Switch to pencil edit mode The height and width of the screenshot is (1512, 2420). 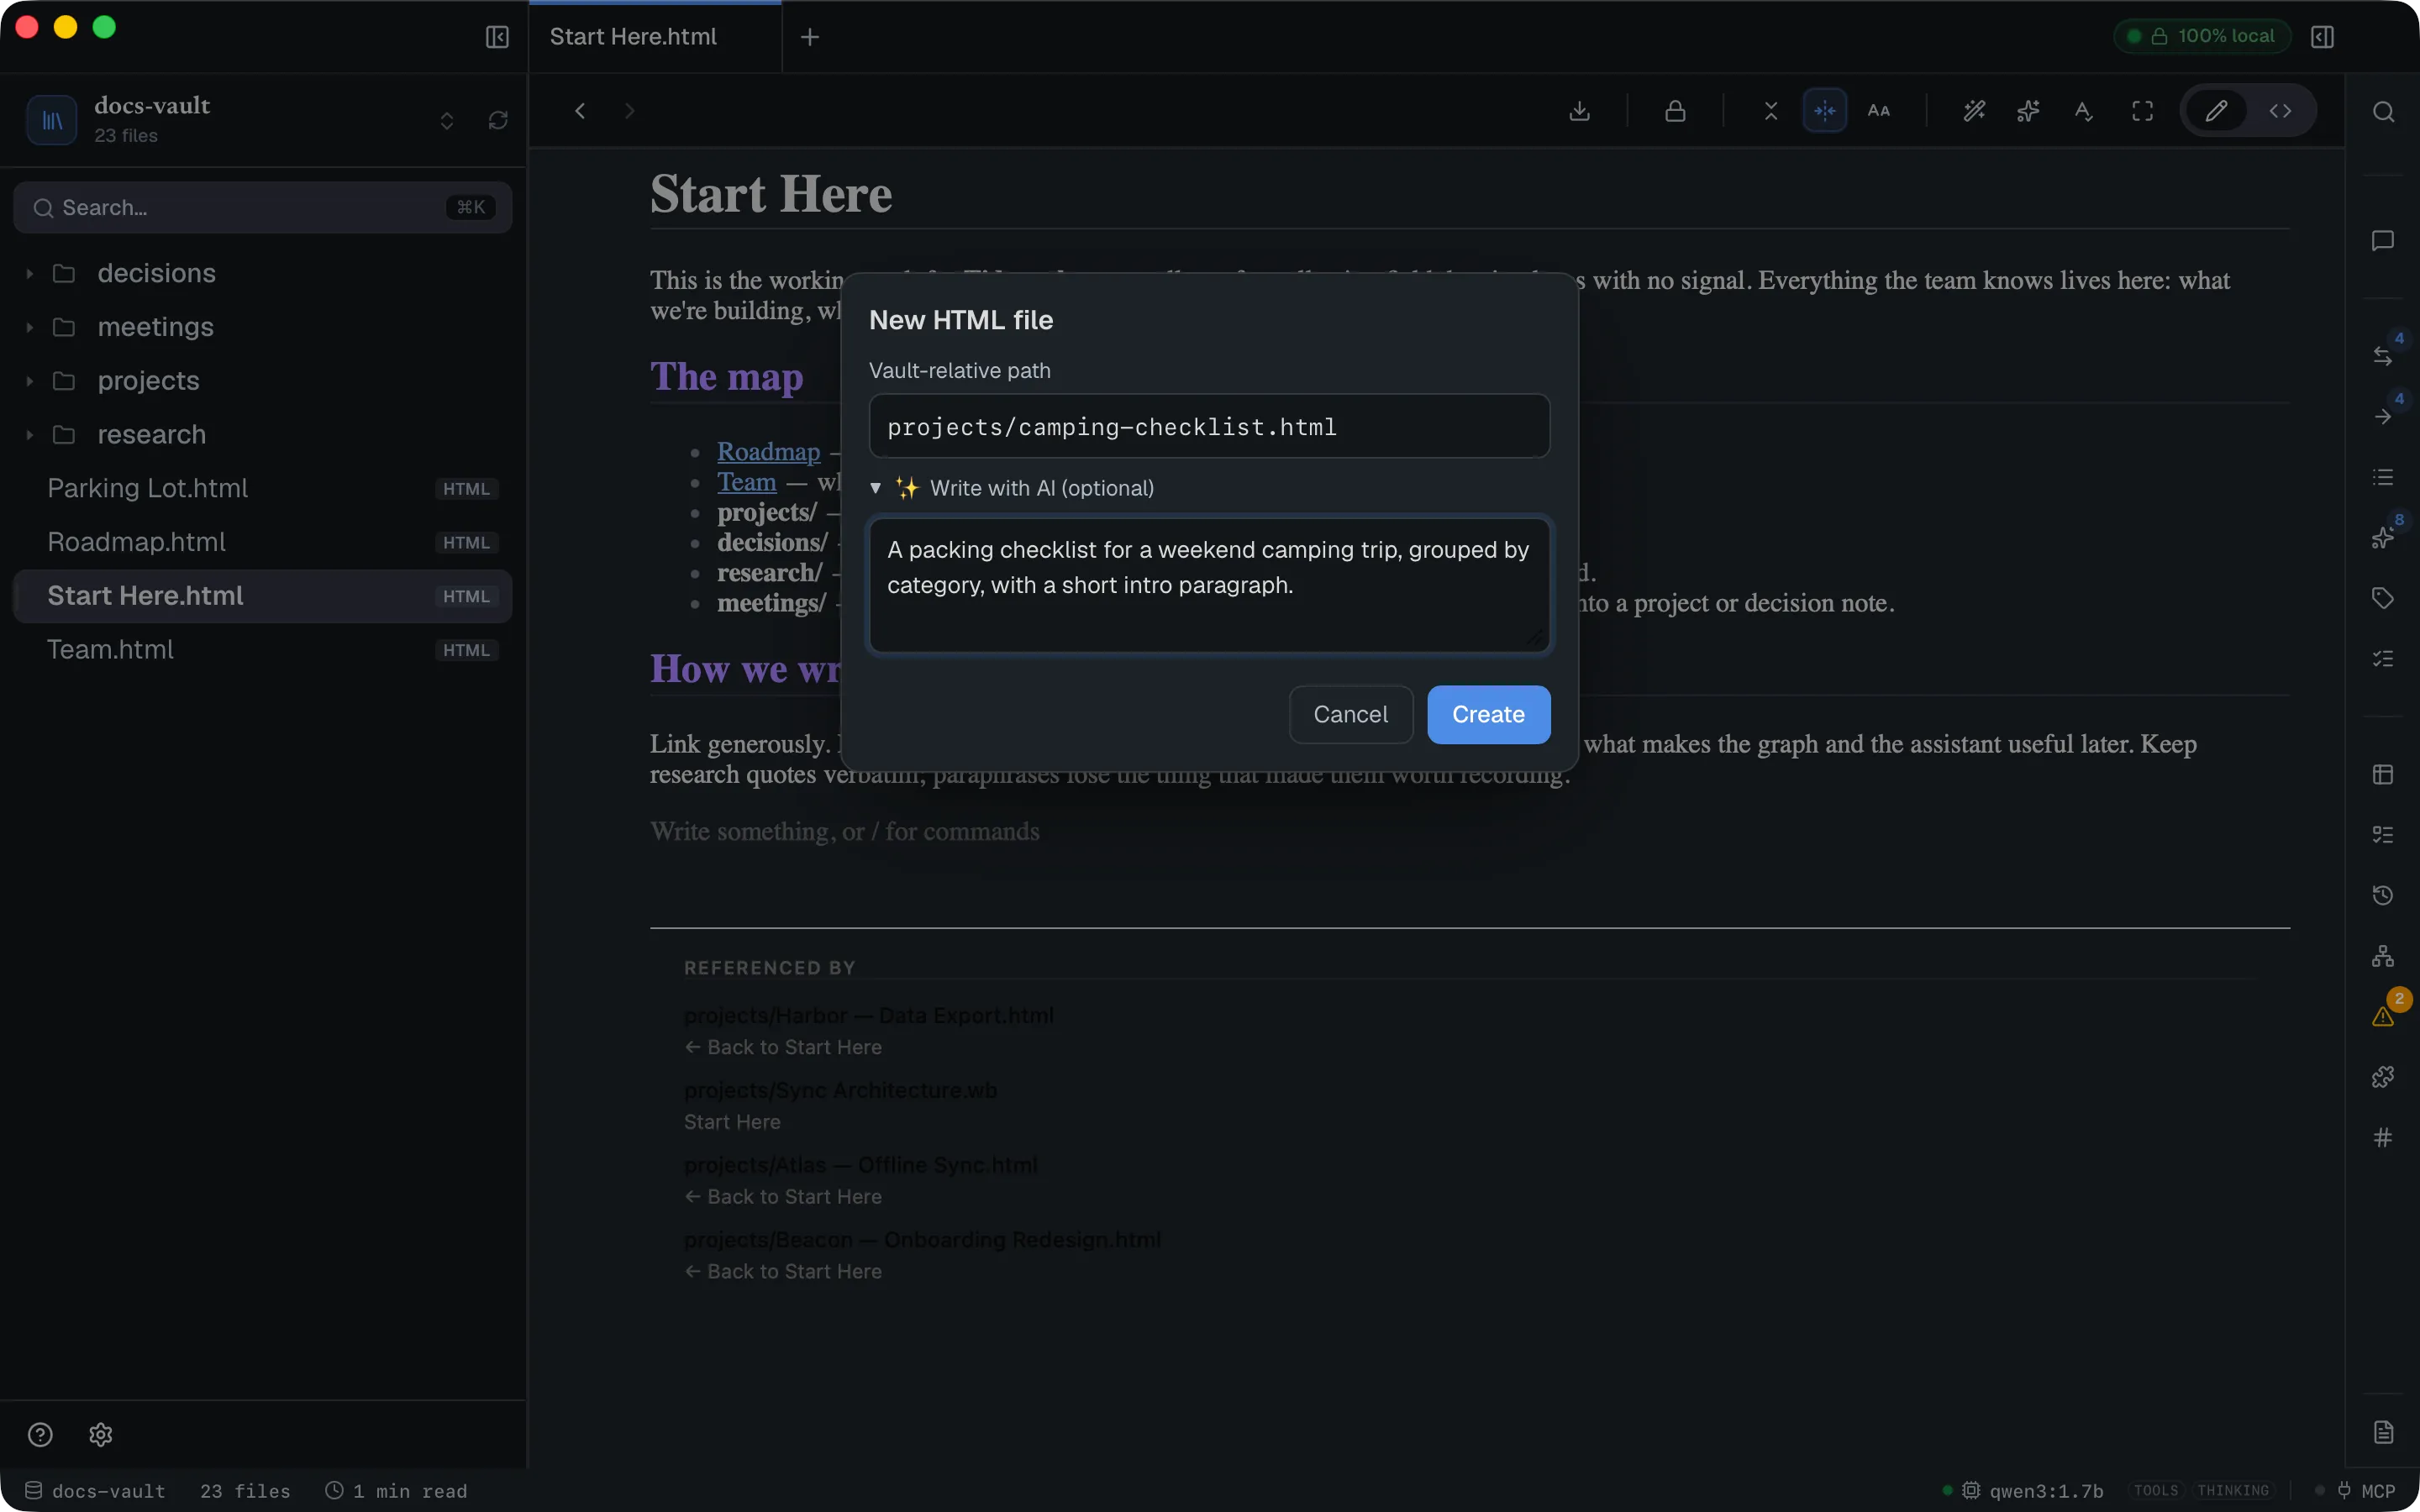(2216, 111)
